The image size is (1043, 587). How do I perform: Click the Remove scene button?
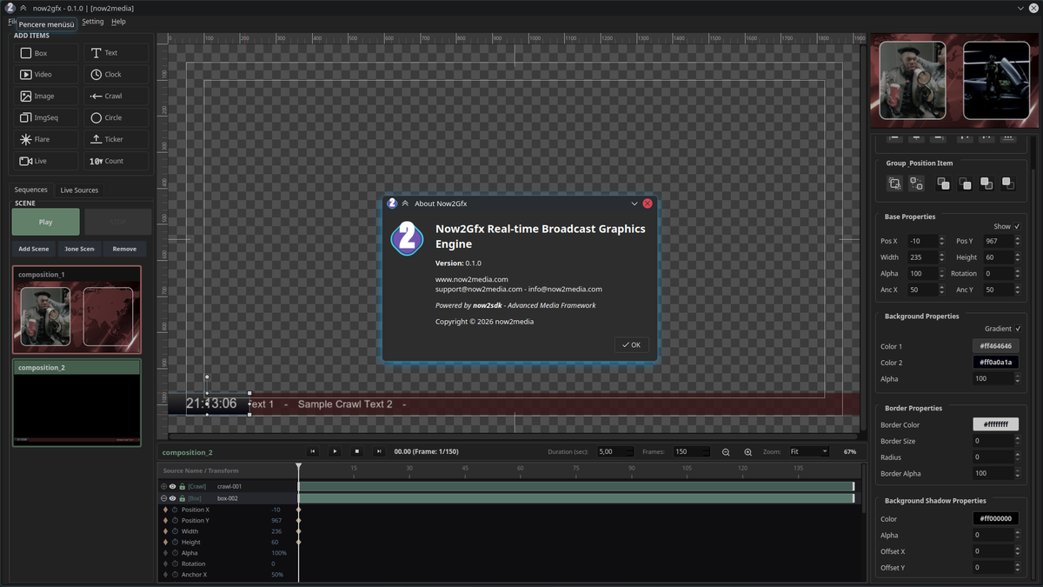point(124,249)
